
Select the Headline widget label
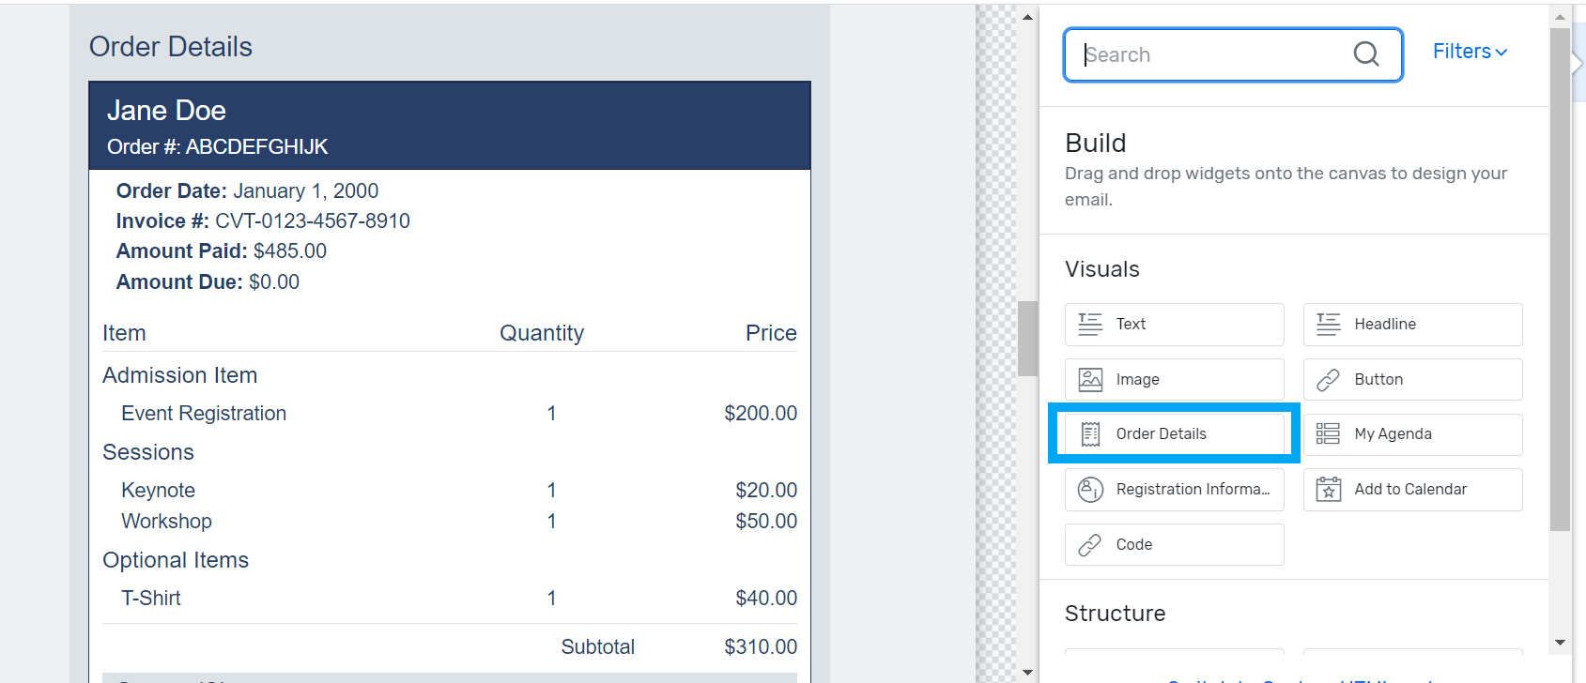click(1385, 324)
